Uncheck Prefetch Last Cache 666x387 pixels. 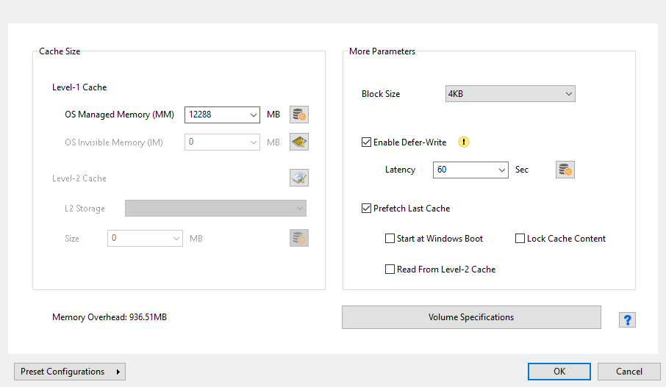[x=367, y=209]
